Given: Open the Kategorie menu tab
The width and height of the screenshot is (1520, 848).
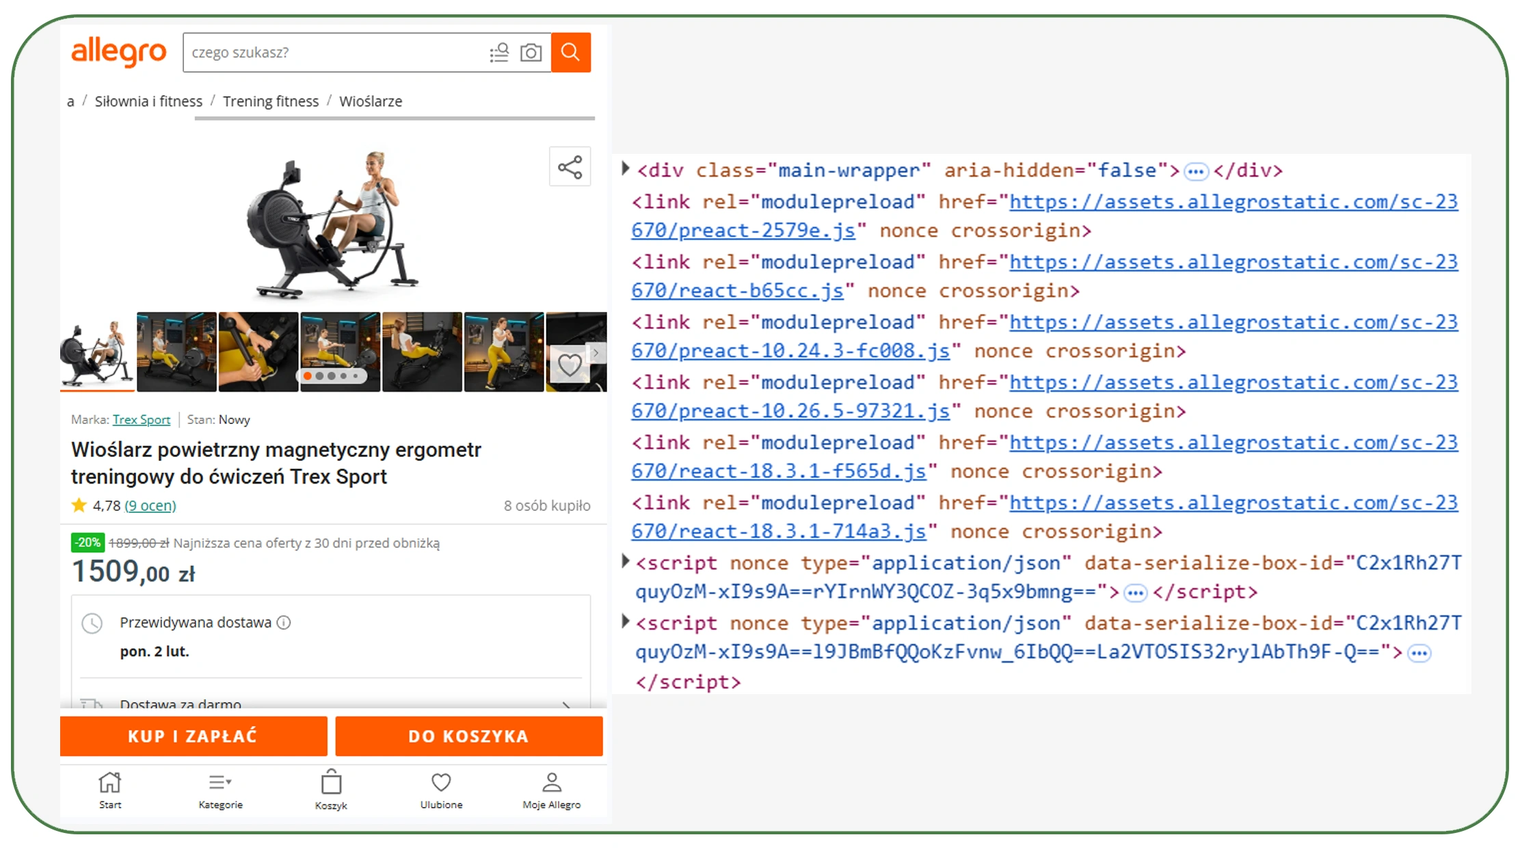Looking at the screenshot, I should pyautogui.click(x=220, y=790).
